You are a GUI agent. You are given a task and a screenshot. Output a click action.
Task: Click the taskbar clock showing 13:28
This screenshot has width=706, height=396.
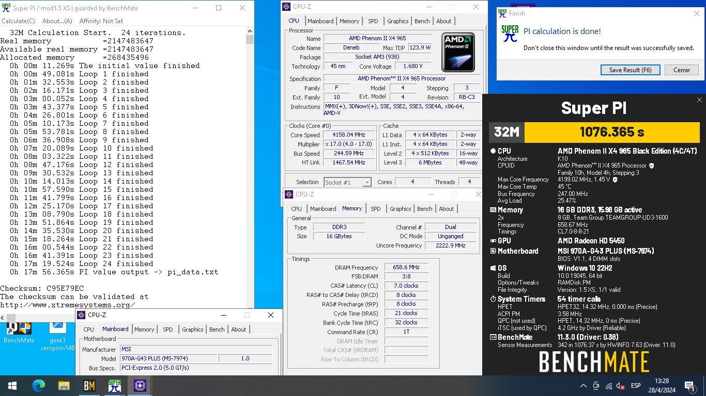662,386
